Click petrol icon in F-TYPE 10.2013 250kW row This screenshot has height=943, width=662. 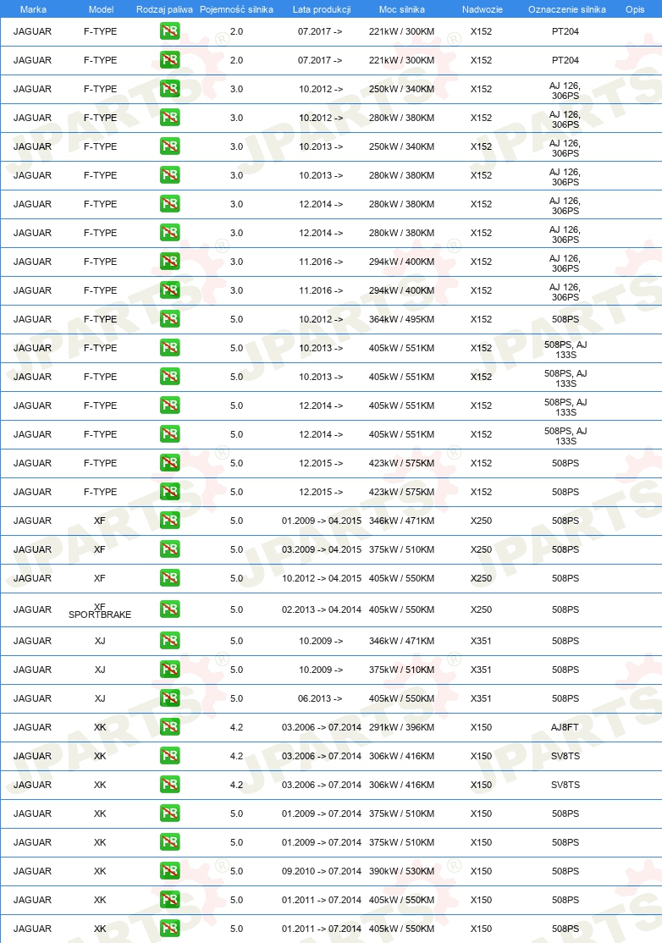(x=170, y=146)
